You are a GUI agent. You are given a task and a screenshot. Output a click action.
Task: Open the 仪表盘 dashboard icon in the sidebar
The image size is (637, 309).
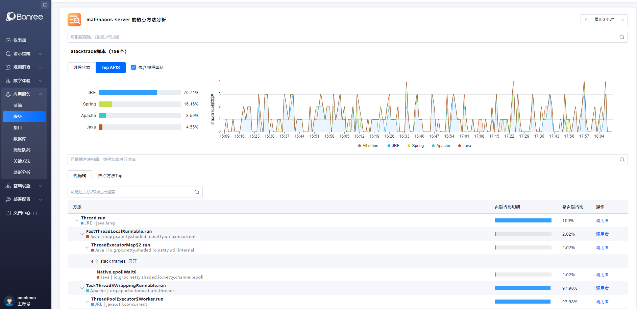[x=8, y=40]
